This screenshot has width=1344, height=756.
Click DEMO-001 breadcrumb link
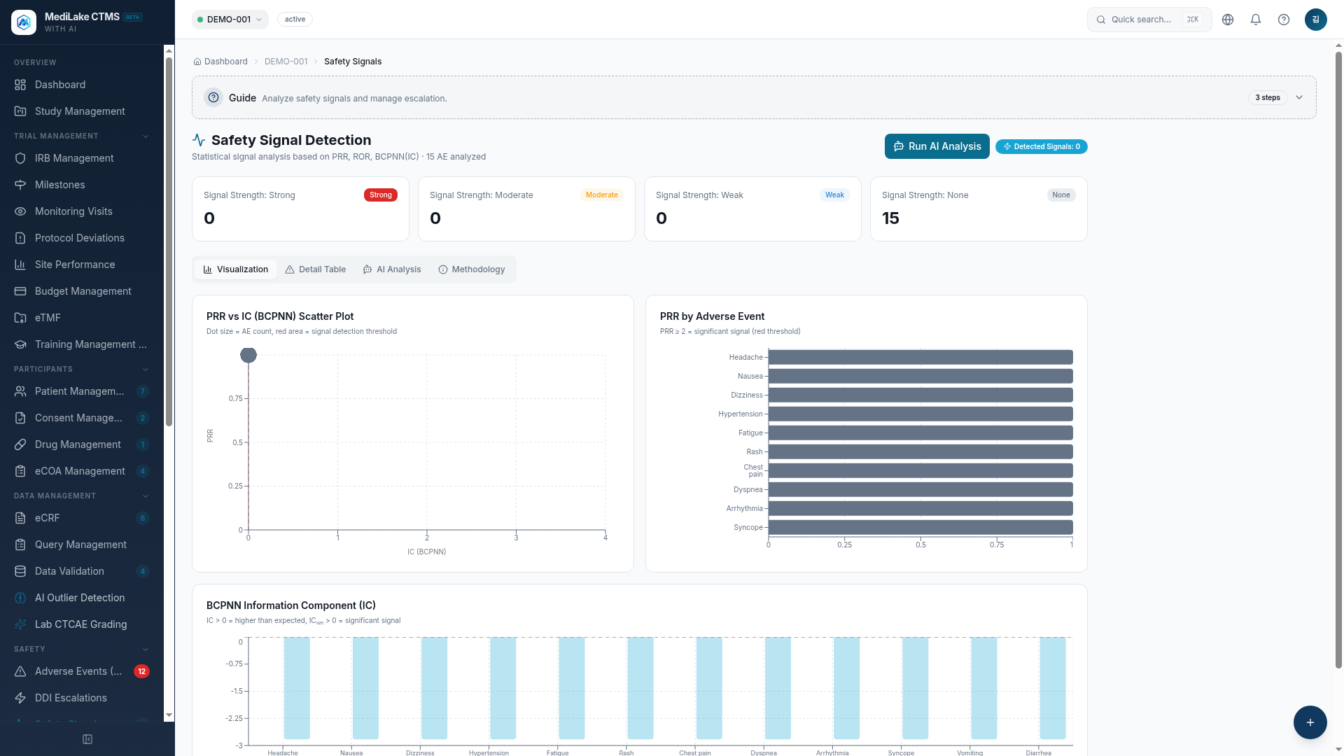(286, 62)
